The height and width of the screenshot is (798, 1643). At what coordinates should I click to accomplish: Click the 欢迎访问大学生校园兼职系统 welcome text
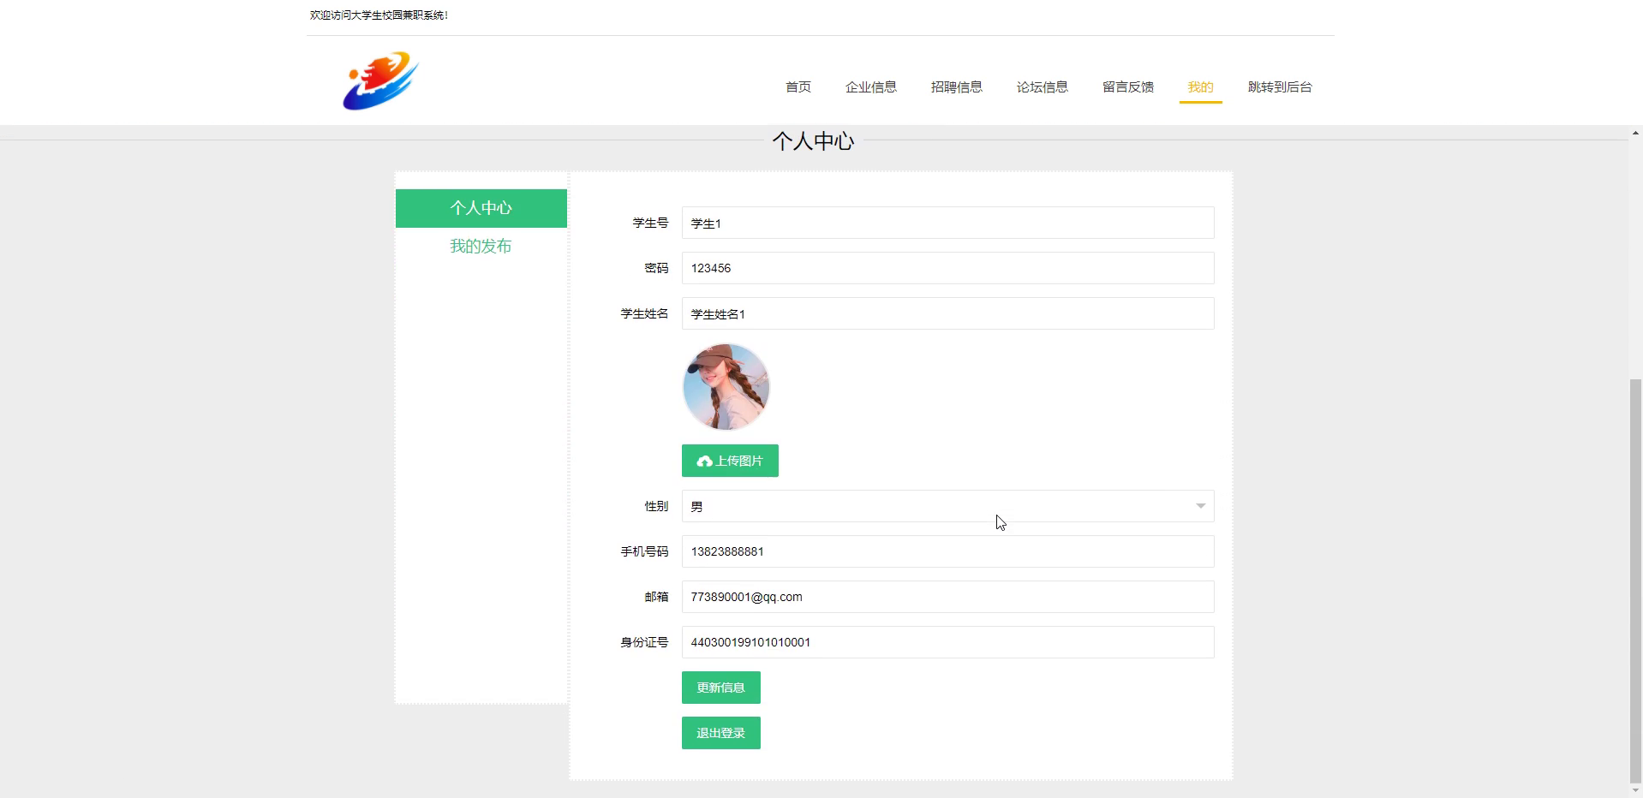[379, 15]
